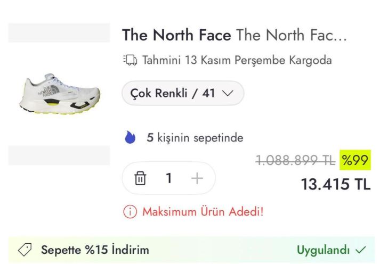Click the discount tag icon

[25, 250]
